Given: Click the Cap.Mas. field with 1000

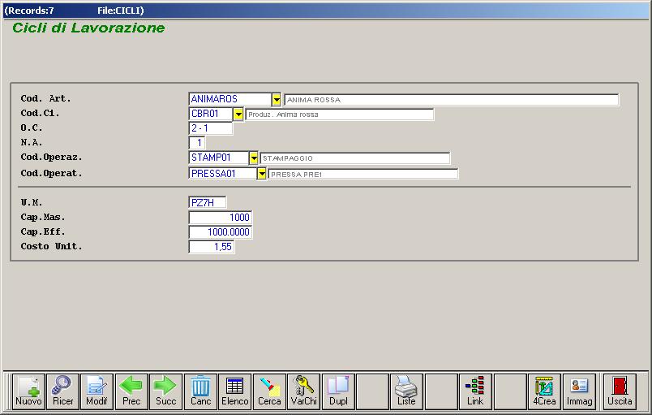Looking at the screenshot, I should pyautogui.click(x=221, y=218).
